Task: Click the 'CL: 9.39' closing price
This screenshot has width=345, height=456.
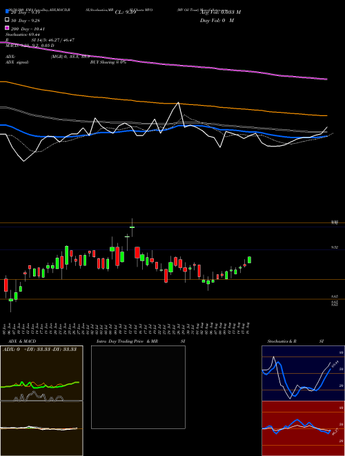Action: [126, 12]
